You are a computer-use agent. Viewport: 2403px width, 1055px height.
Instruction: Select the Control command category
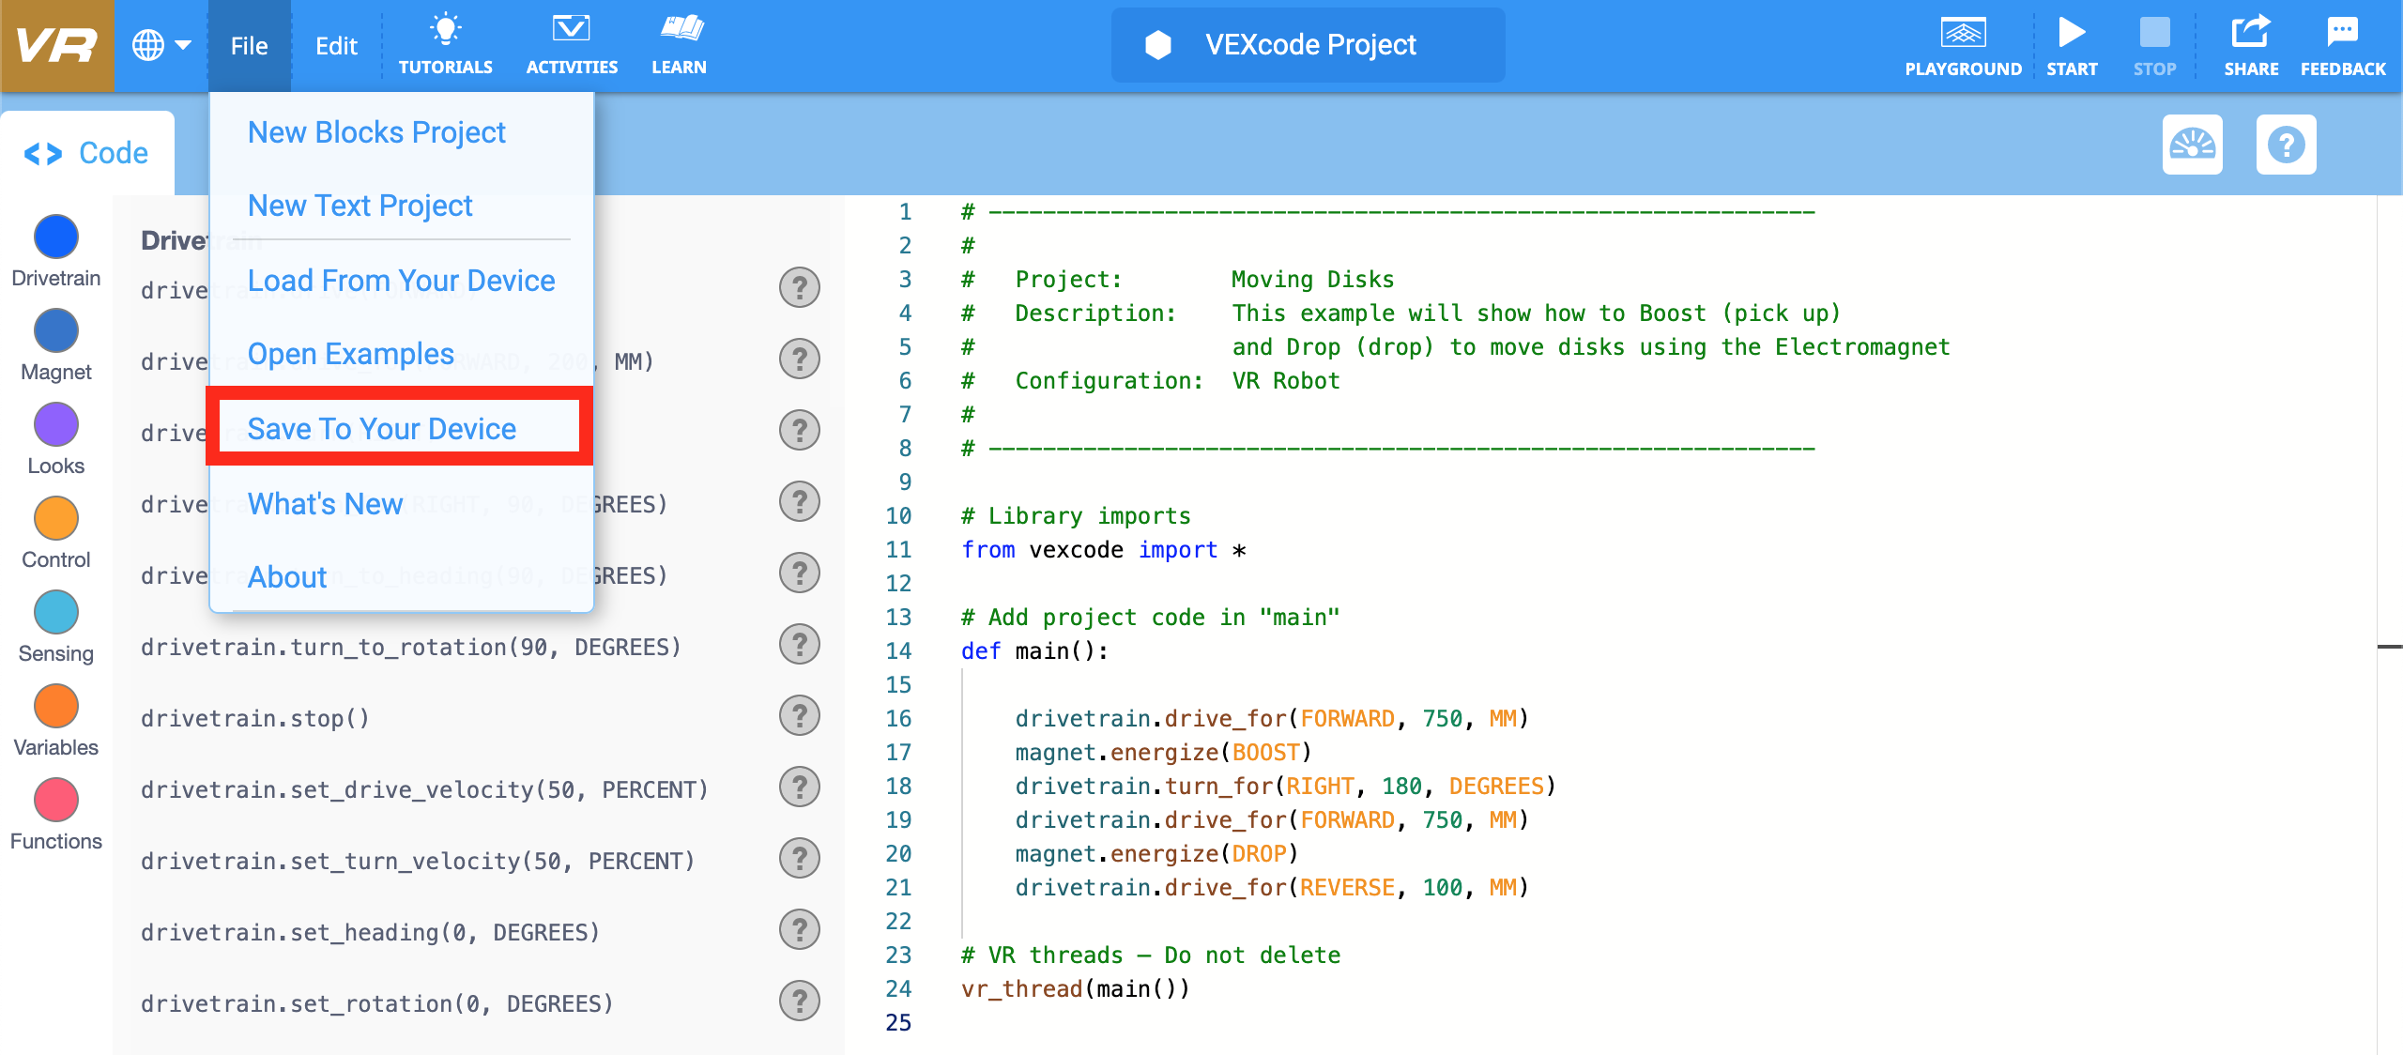[55, 518]
